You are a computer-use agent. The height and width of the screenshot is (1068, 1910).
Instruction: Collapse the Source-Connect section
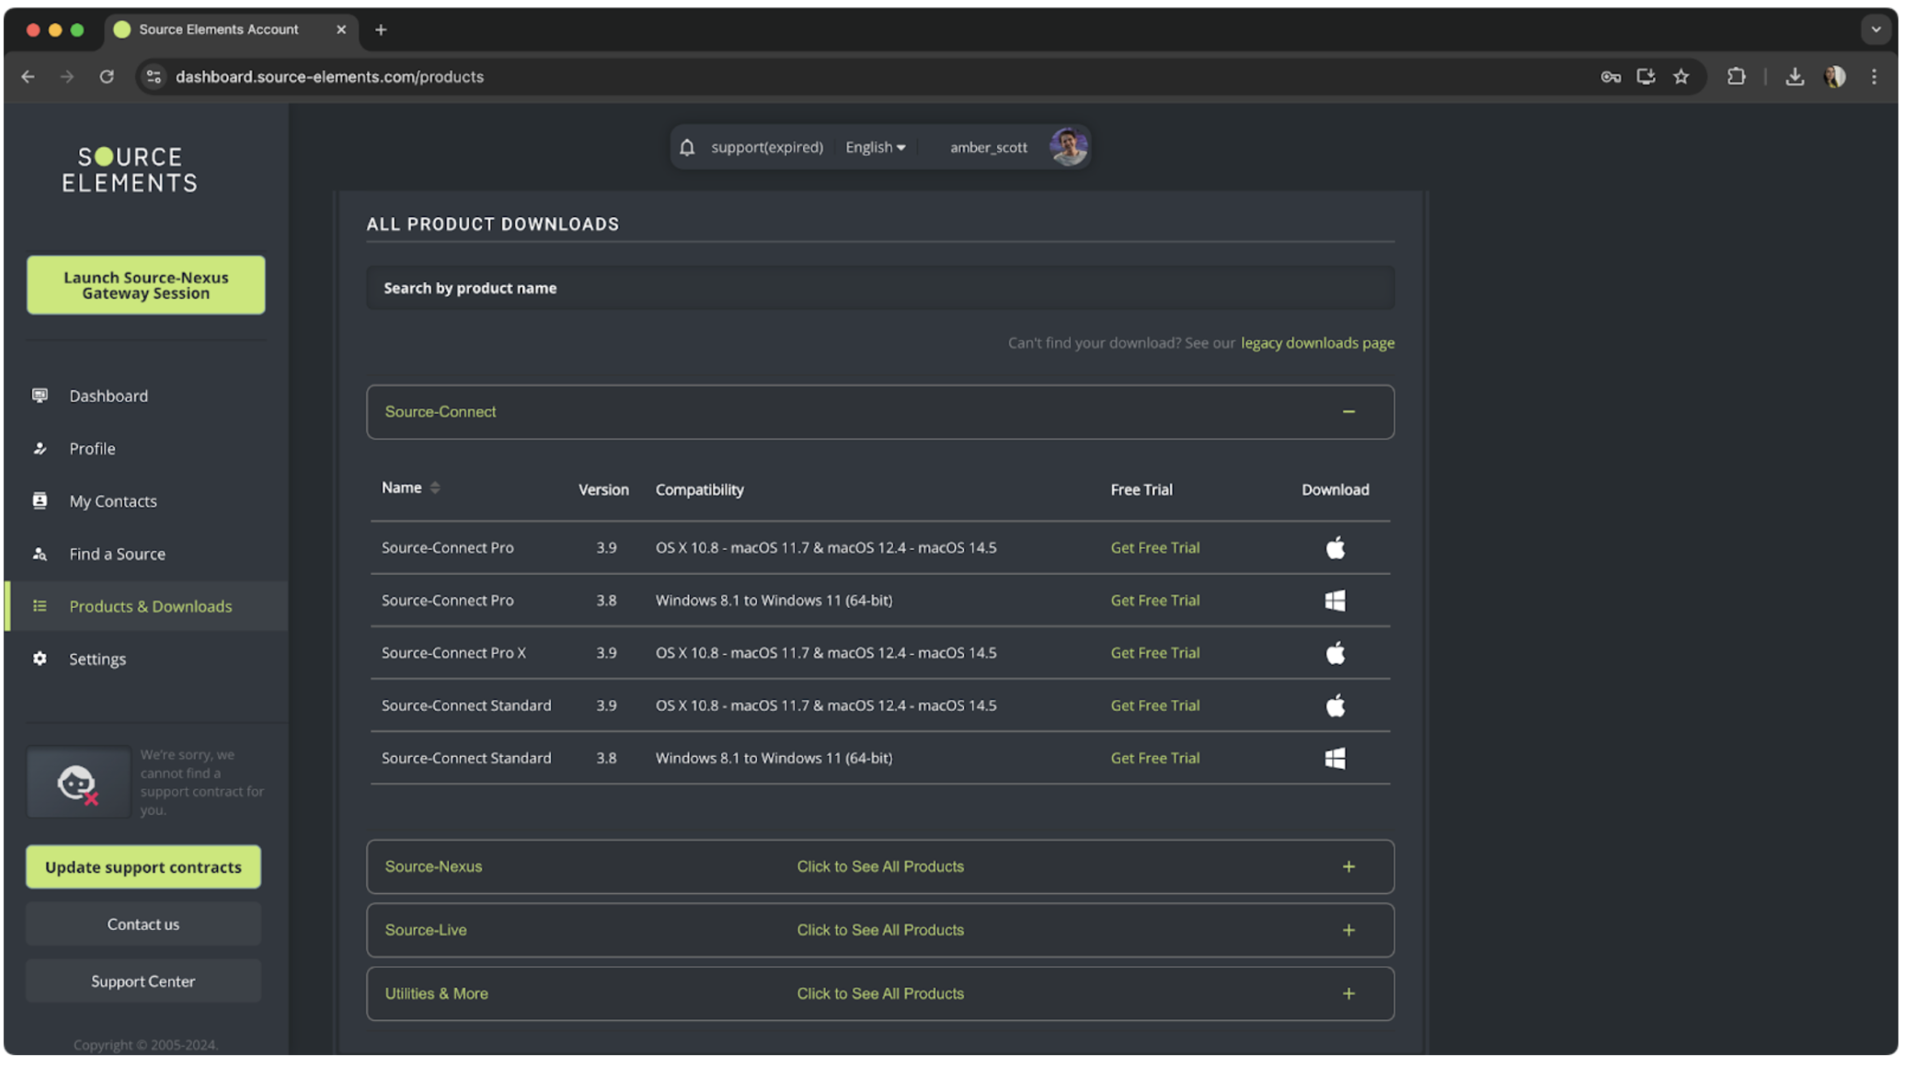[1348, 412]
